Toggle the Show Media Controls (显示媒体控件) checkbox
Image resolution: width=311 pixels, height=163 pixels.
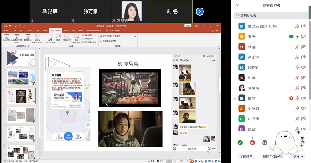point(84,42)
